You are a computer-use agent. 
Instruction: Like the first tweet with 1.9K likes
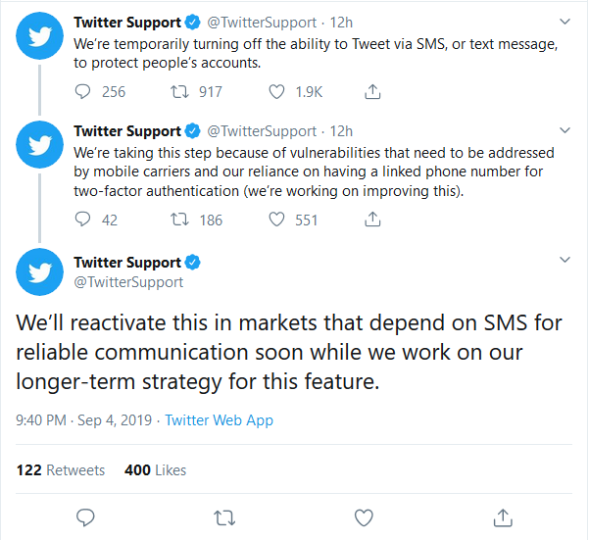pos(277,92)
